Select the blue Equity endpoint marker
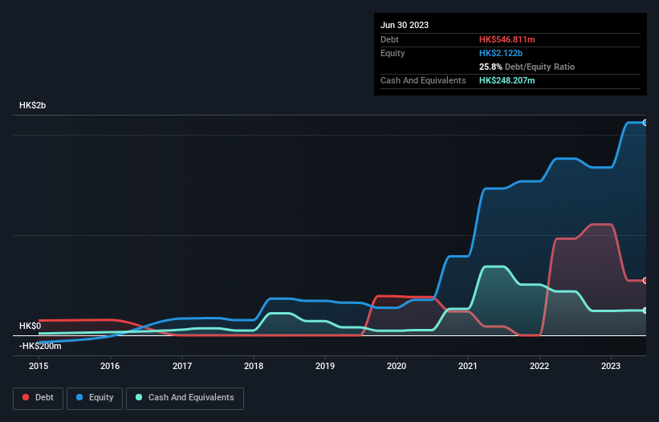The width and height of the screenshot is (659, 422). click(645, 123)
